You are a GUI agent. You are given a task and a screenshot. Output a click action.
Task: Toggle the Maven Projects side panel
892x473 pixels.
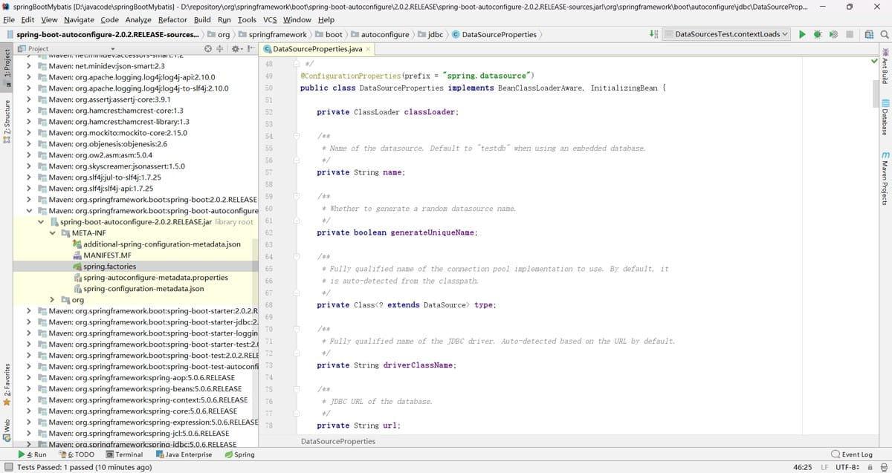point(885,179)
